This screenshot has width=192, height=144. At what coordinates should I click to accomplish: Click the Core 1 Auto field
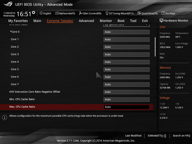(x=126, y=39)
